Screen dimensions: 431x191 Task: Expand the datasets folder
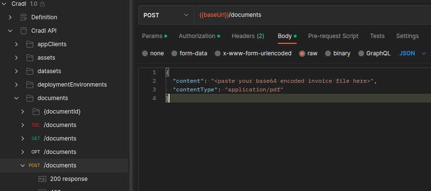pos(16,71)
